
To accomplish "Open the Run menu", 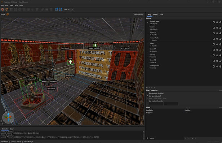I will [x=16, y=5].
